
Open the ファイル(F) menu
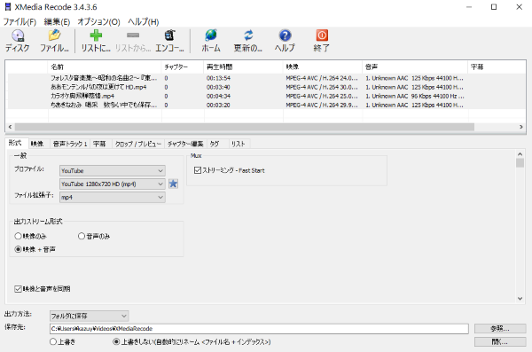tap(20, 22)
